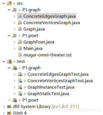Select P1.poet label under test
This screenshot has height=115, width=103.
[x=30, y=100]
